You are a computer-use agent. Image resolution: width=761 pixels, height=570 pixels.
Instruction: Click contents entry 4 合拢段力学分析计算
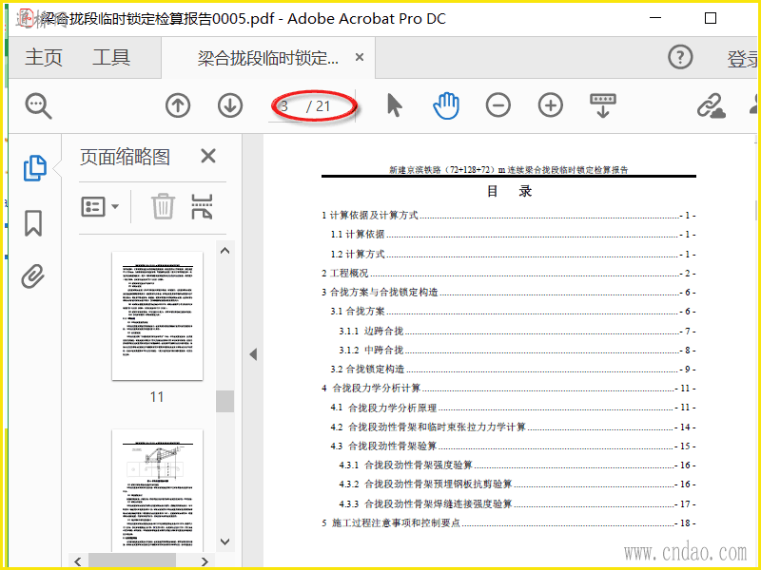(x=508, y=389)
